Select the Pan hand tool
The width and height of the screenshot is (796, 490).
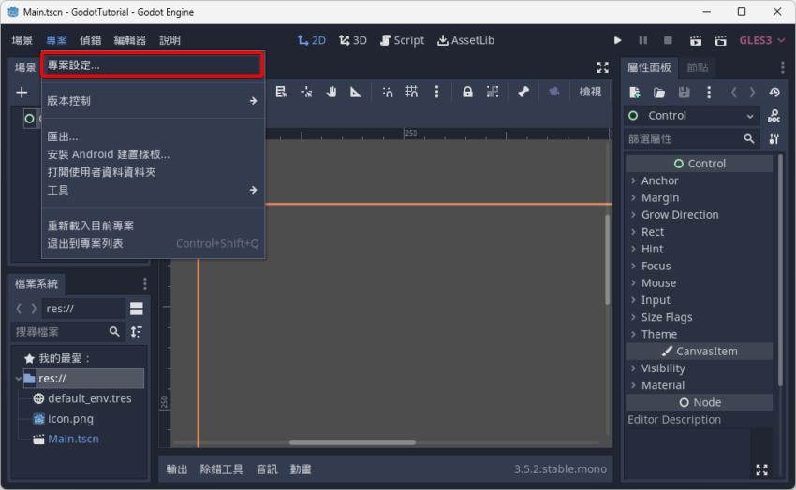tap(332, 92)
